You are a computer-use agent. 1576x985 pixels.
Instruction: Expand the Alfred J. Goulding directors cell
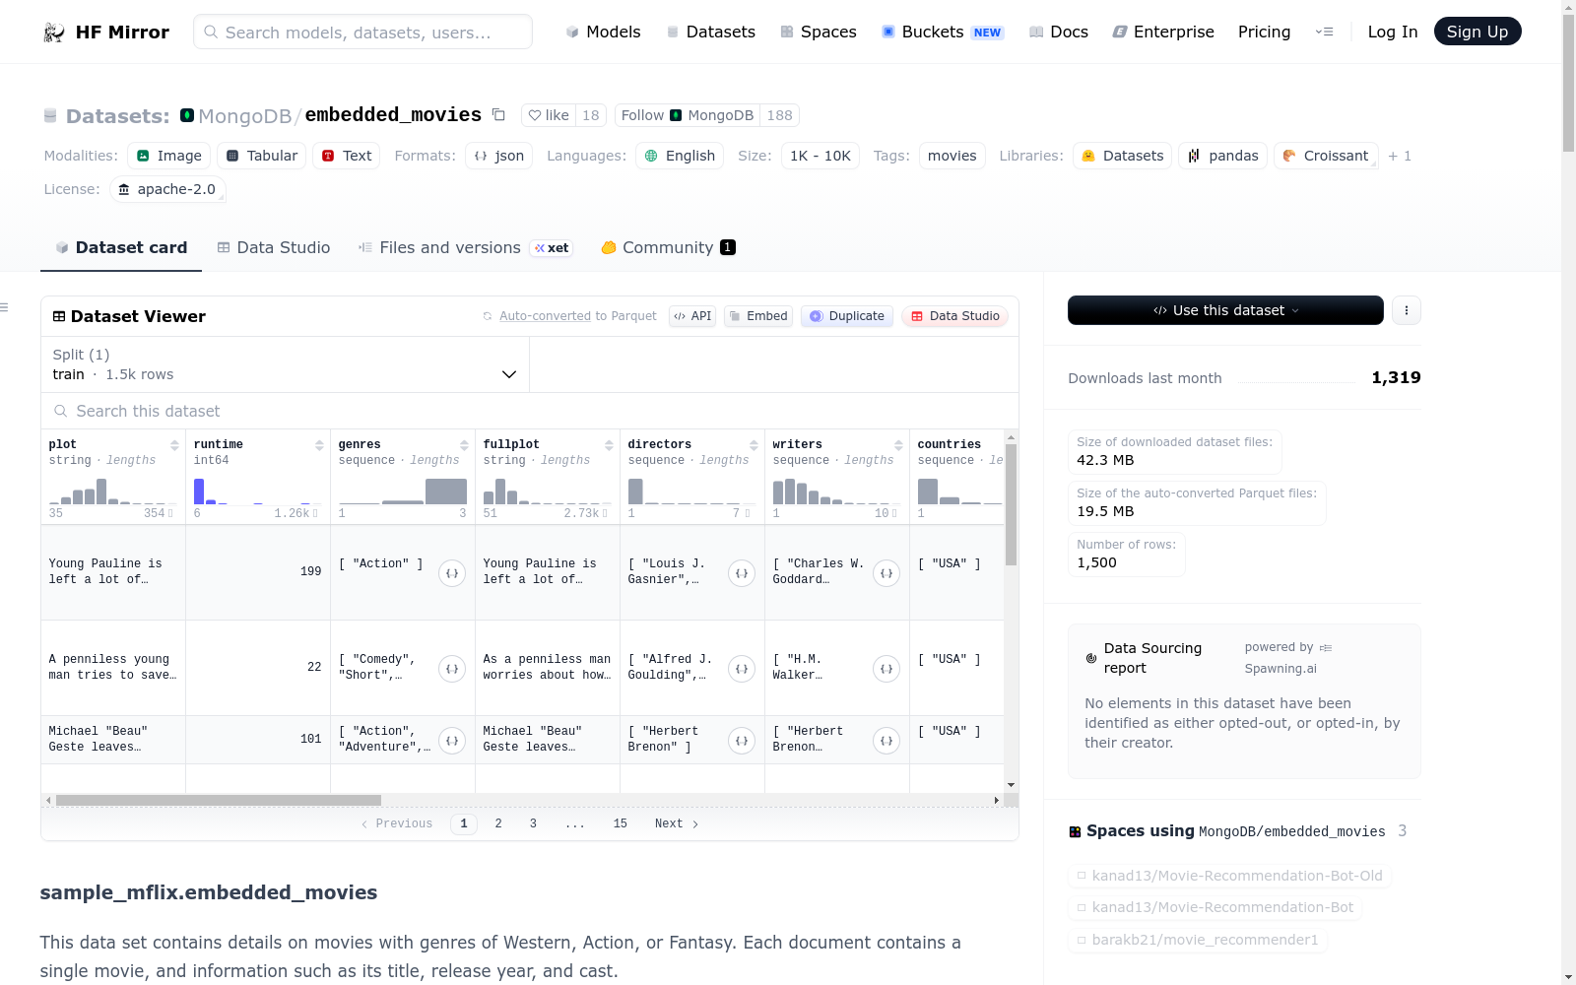pos(742,669)
